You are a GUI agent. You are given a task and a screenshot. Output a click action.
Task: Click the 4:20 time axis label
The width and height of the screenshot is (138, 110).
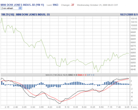coord(50,107)
